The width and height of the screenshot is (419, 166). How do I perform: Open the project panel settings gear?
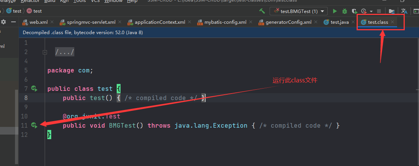[x=3, y=22]
